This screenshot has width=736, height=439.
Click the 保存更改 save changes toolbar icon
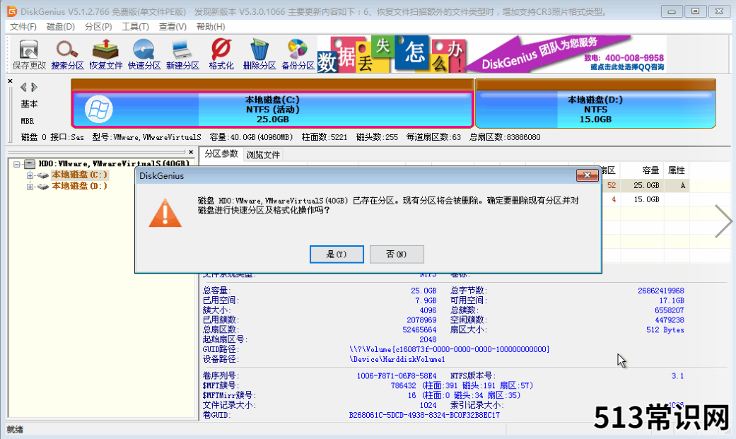pyautogui.click(x=29, y=55)
